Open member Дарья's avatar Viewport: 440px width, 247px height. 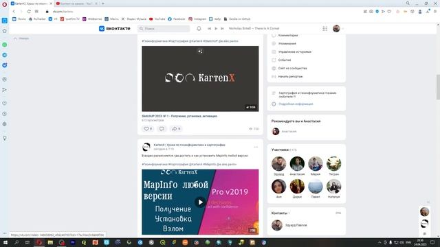pos(297,186)
